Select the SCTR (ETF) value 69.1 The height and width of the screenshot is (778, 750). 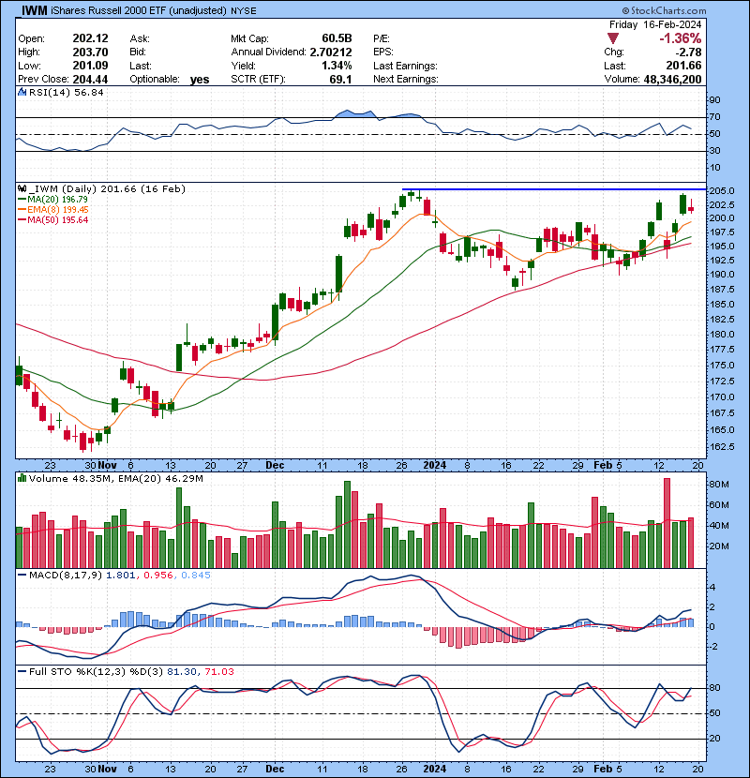pyautogui.click(x=339, y=80)
